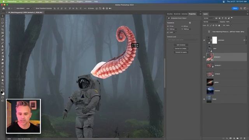Click the X position field in Properties
The height and width of the screenshot is (140, 249).
[x=173, y=29]
